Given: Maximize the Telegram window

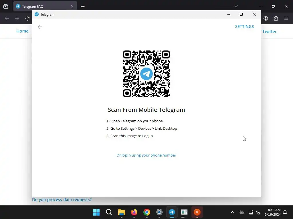Looking at the screenshot, I should coord(241,14).
